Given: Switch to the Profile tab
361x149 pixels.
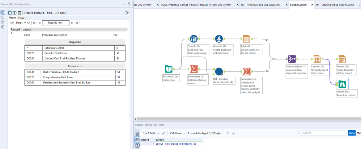Looking at the screenshot, I should 21,18.
